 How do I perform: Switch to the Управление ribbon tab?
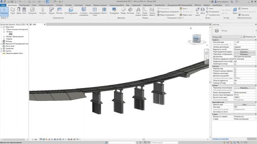coord(136,5)
